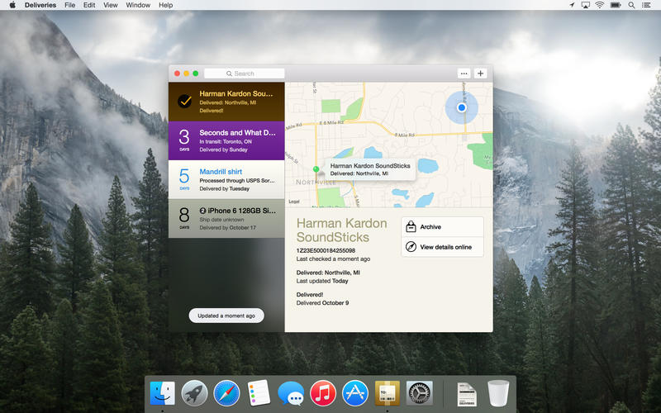Screen dimensions: 661x413
Task: Open Spotlight search in the menu bar
Action: coord(632,5)
